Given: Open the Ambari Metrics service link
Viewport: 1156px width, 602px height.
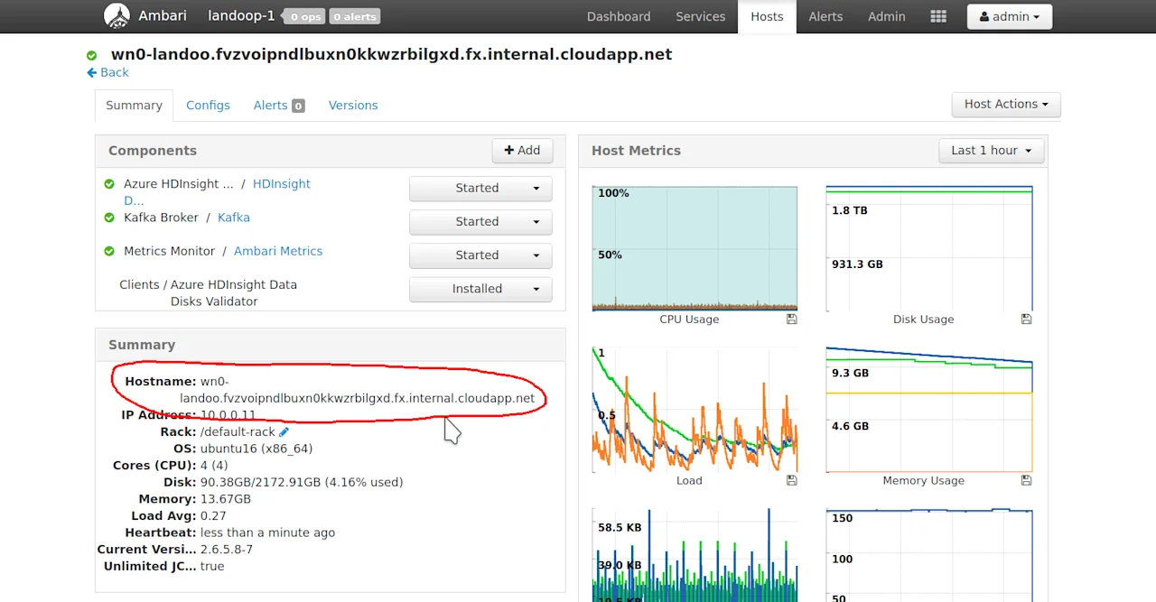Looking at the screenshot, I should pyautogui.click(x=278, y=251).
